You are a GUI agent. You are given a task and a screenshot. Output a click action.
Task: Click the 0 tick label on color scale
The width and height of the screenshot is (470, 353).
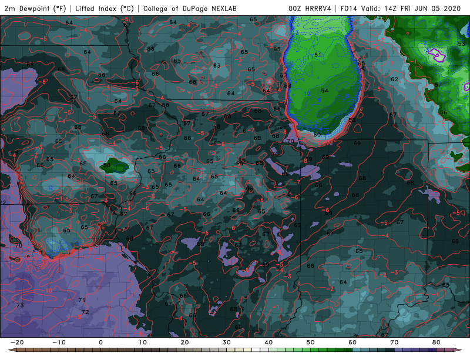[x=100, y=342]
